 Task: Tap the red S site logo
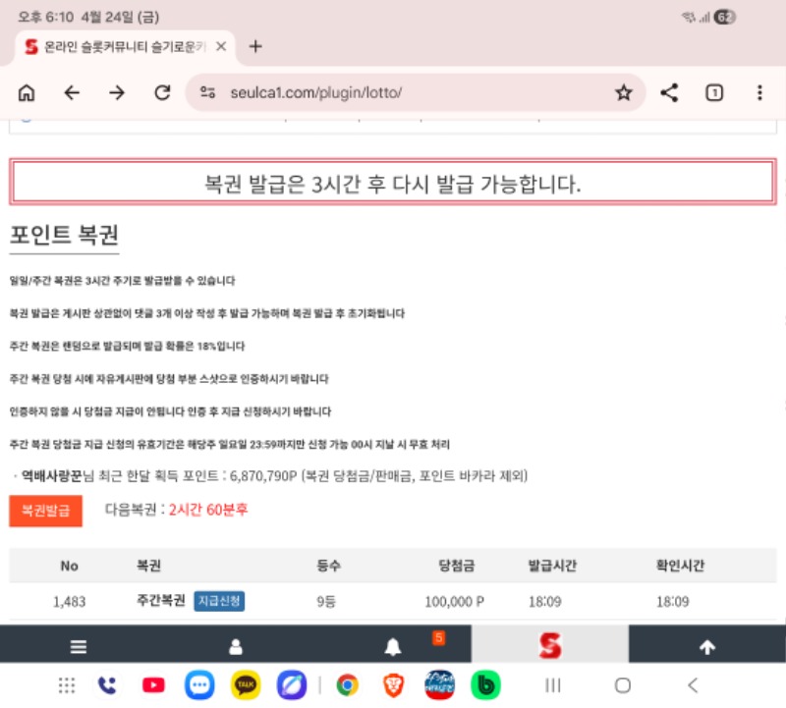(549, 645)
